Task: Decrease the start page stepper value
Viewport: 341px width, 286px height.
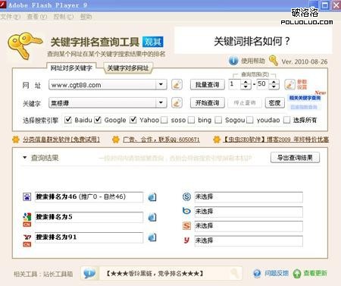Action: 246,87
